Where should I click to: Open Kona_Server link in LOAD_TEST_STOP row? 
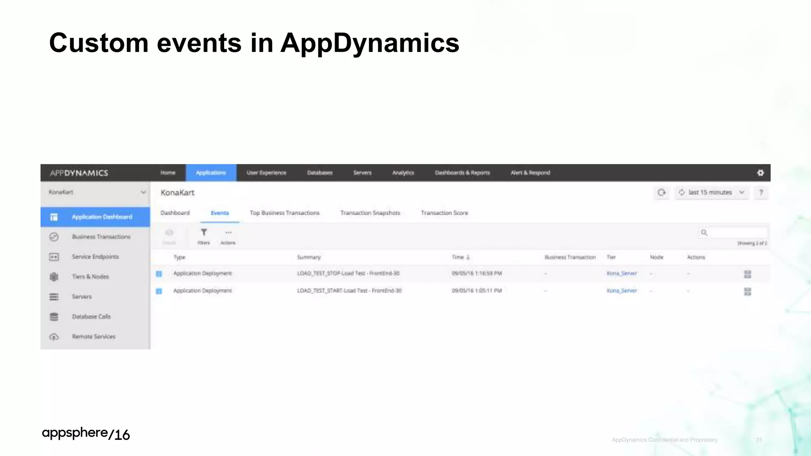[x=622, y=274]
